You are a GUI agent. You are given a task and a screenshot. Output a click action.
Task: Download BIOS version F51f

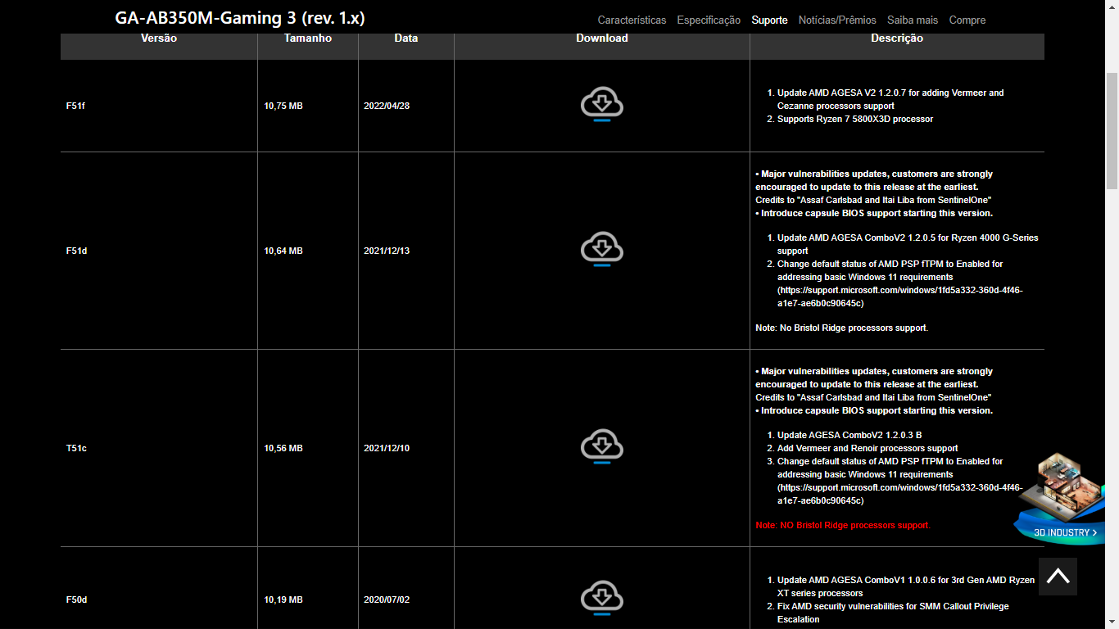point(602,105)
